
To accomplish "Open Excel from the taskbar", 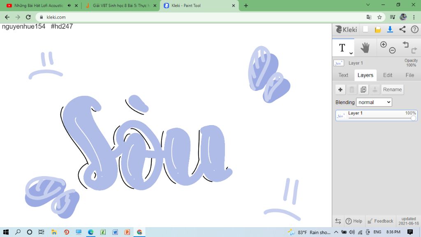I will click(103, 232).
